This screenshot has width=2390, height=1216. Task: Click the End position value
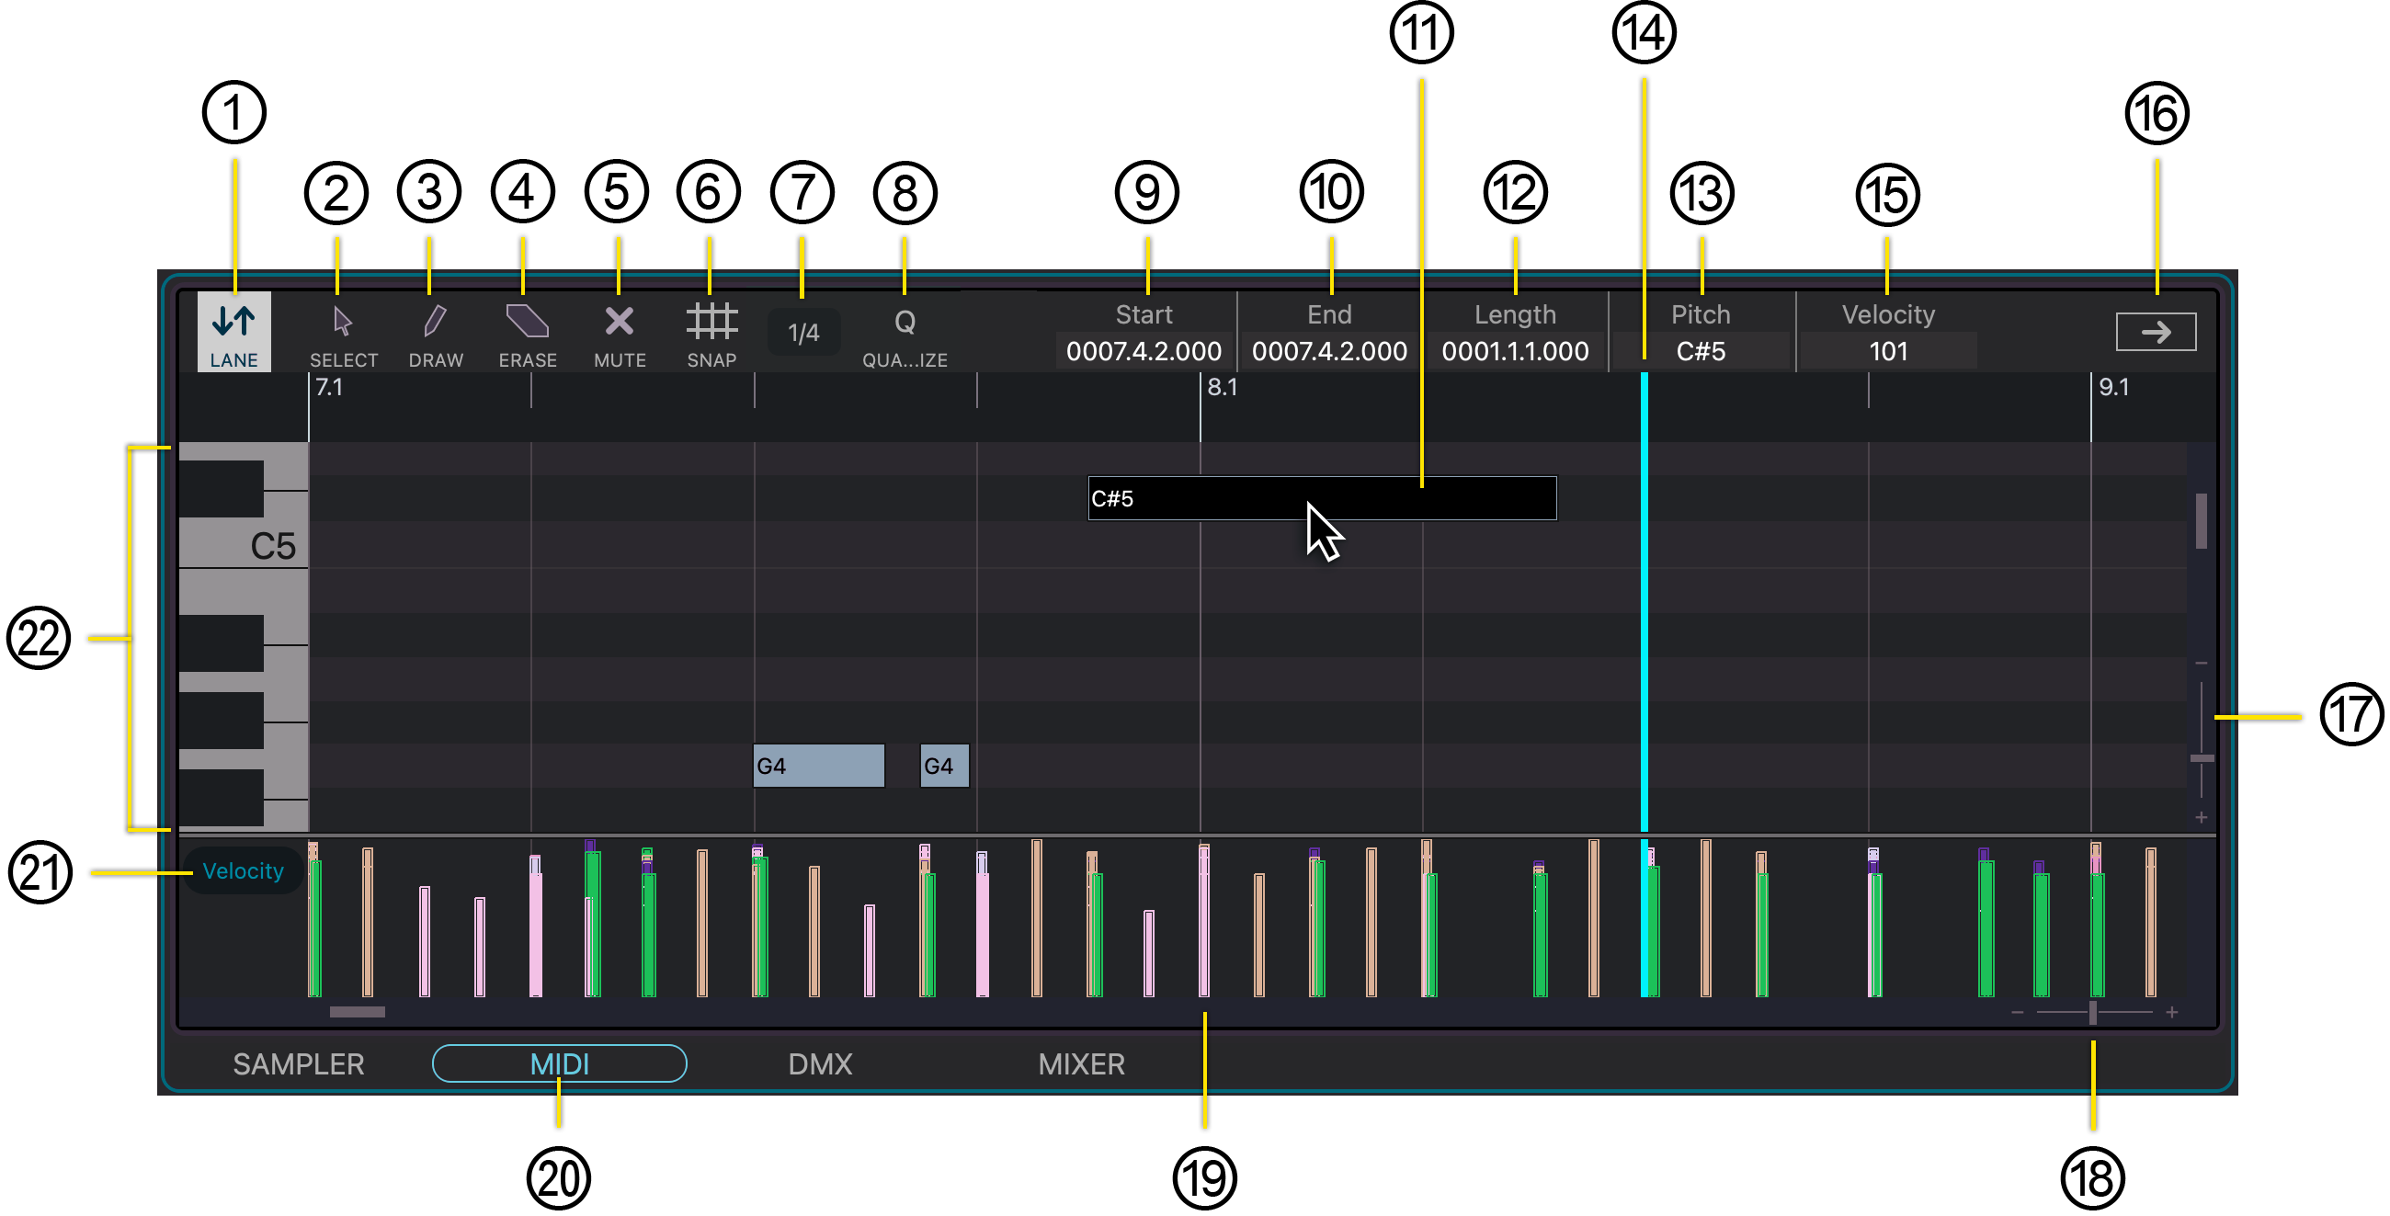click(x=1328, y=351)
